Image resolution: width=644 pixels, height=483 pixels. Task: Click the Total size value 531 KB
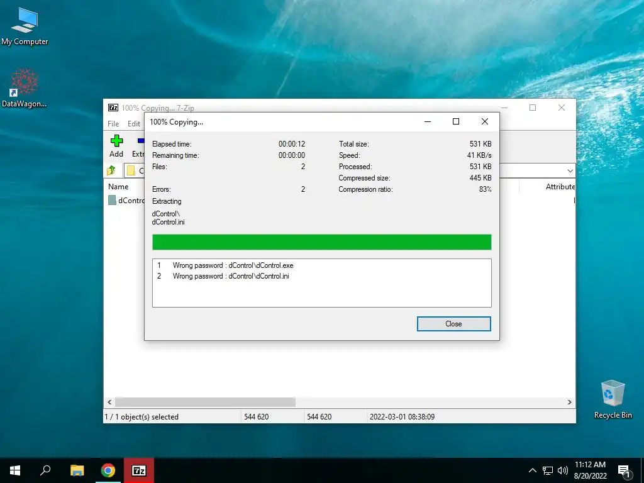[480, 144]
